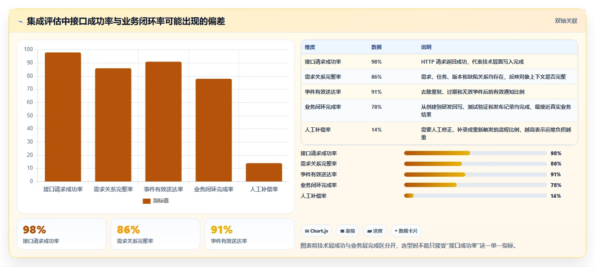Viewport: 595px width, 267px height.
Task: Click the 14% progress list value
Action: (556, 196)
